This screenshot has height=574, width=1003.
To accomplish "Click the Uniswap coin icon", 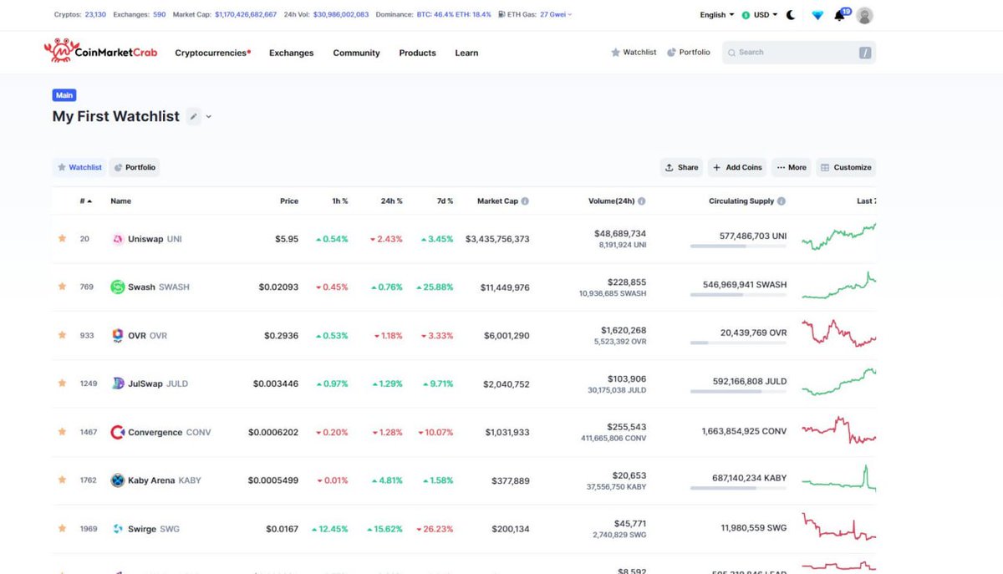I will (x=118, y=239).
